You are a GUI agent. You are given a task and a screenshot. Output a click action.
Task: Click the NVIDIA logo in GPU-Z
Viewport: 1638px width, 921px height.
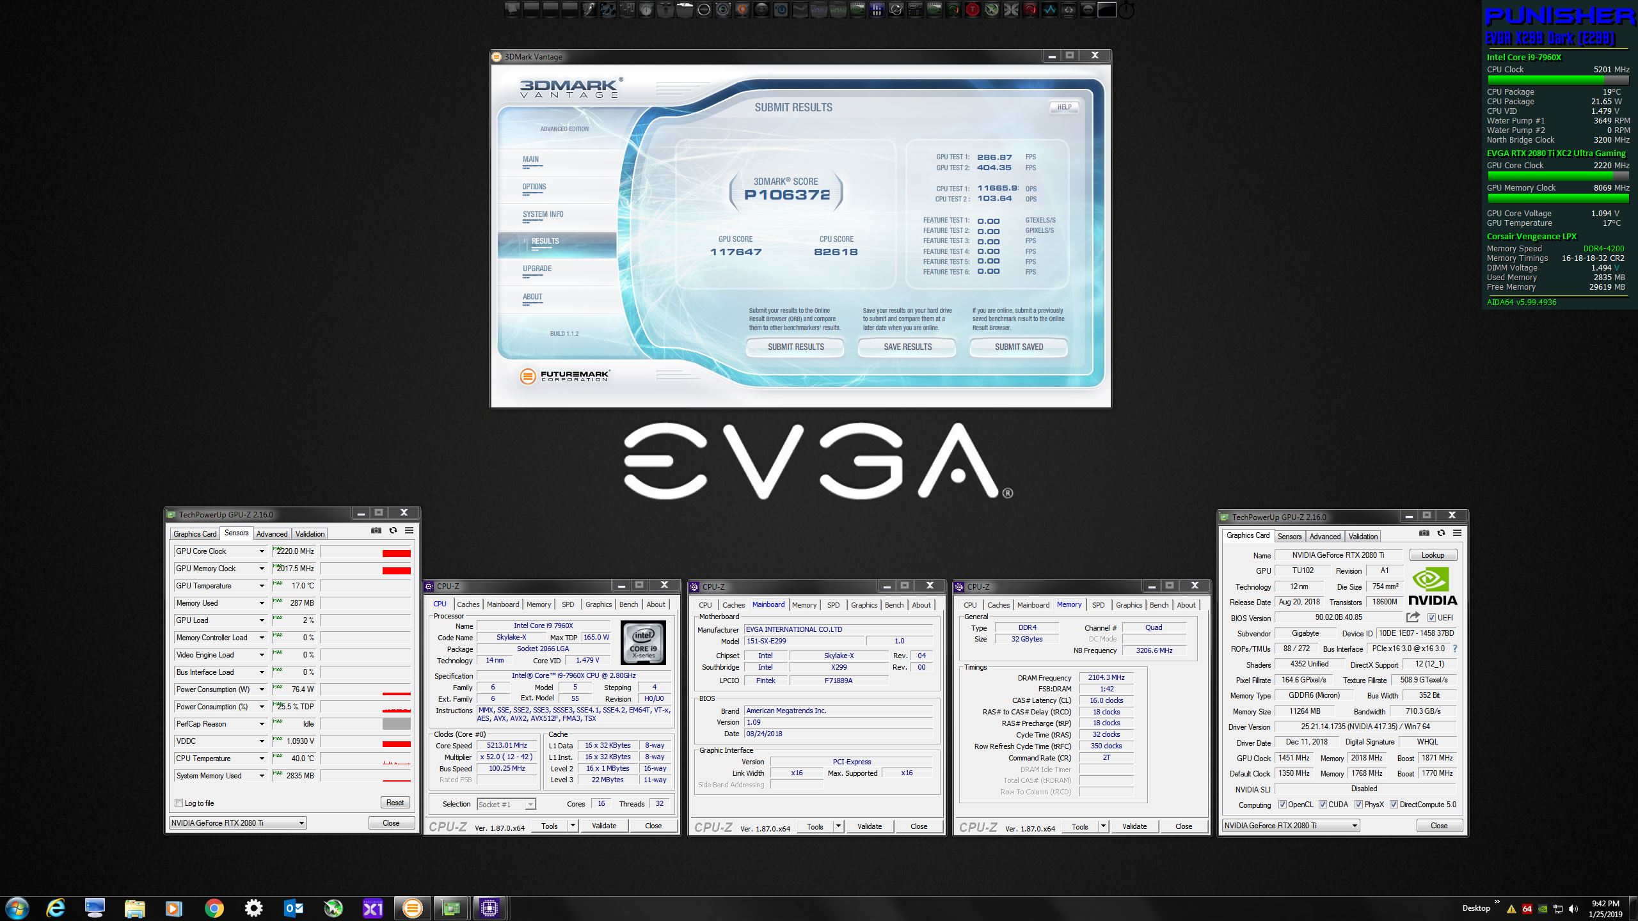1433,586
